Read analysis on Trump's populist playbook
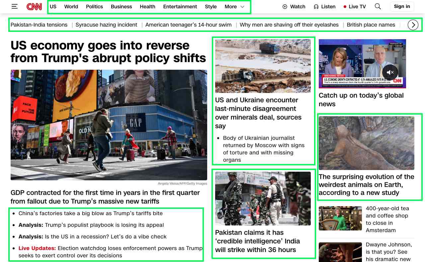 [x=91, y=225]
